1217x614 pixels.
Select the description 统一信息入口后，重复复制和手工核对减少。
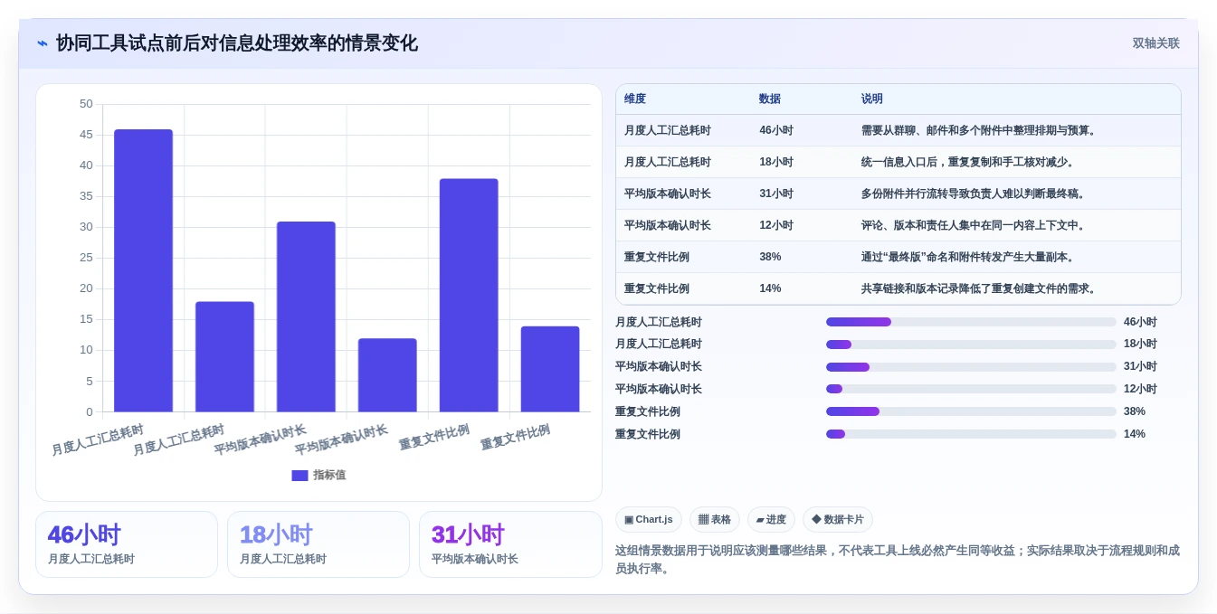click(969, 162)
